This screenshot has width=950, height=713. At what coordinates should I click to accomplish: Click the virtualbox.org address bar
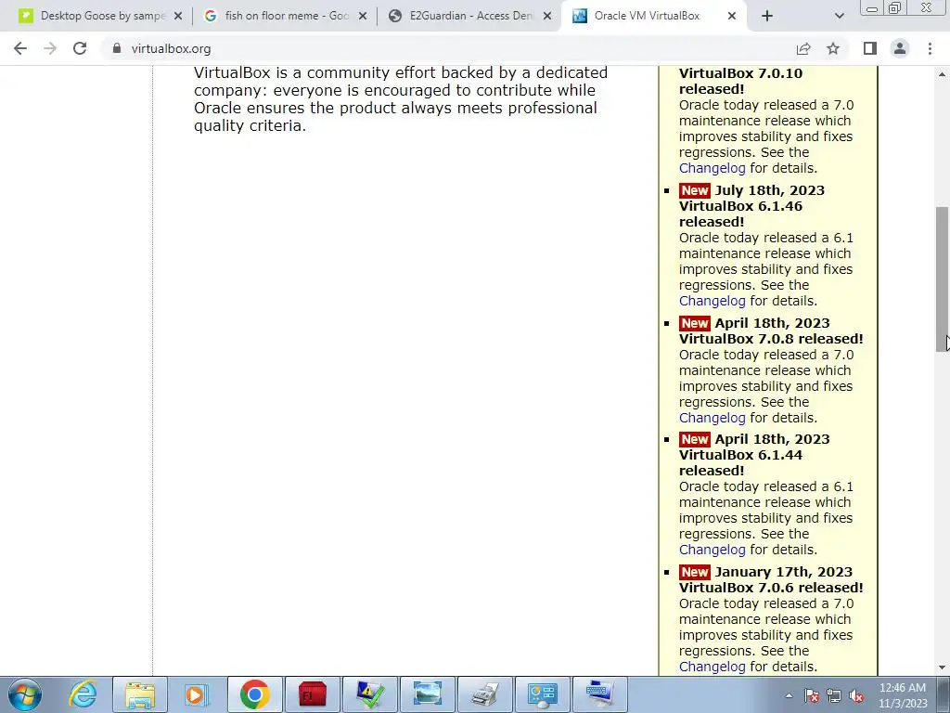448,48
